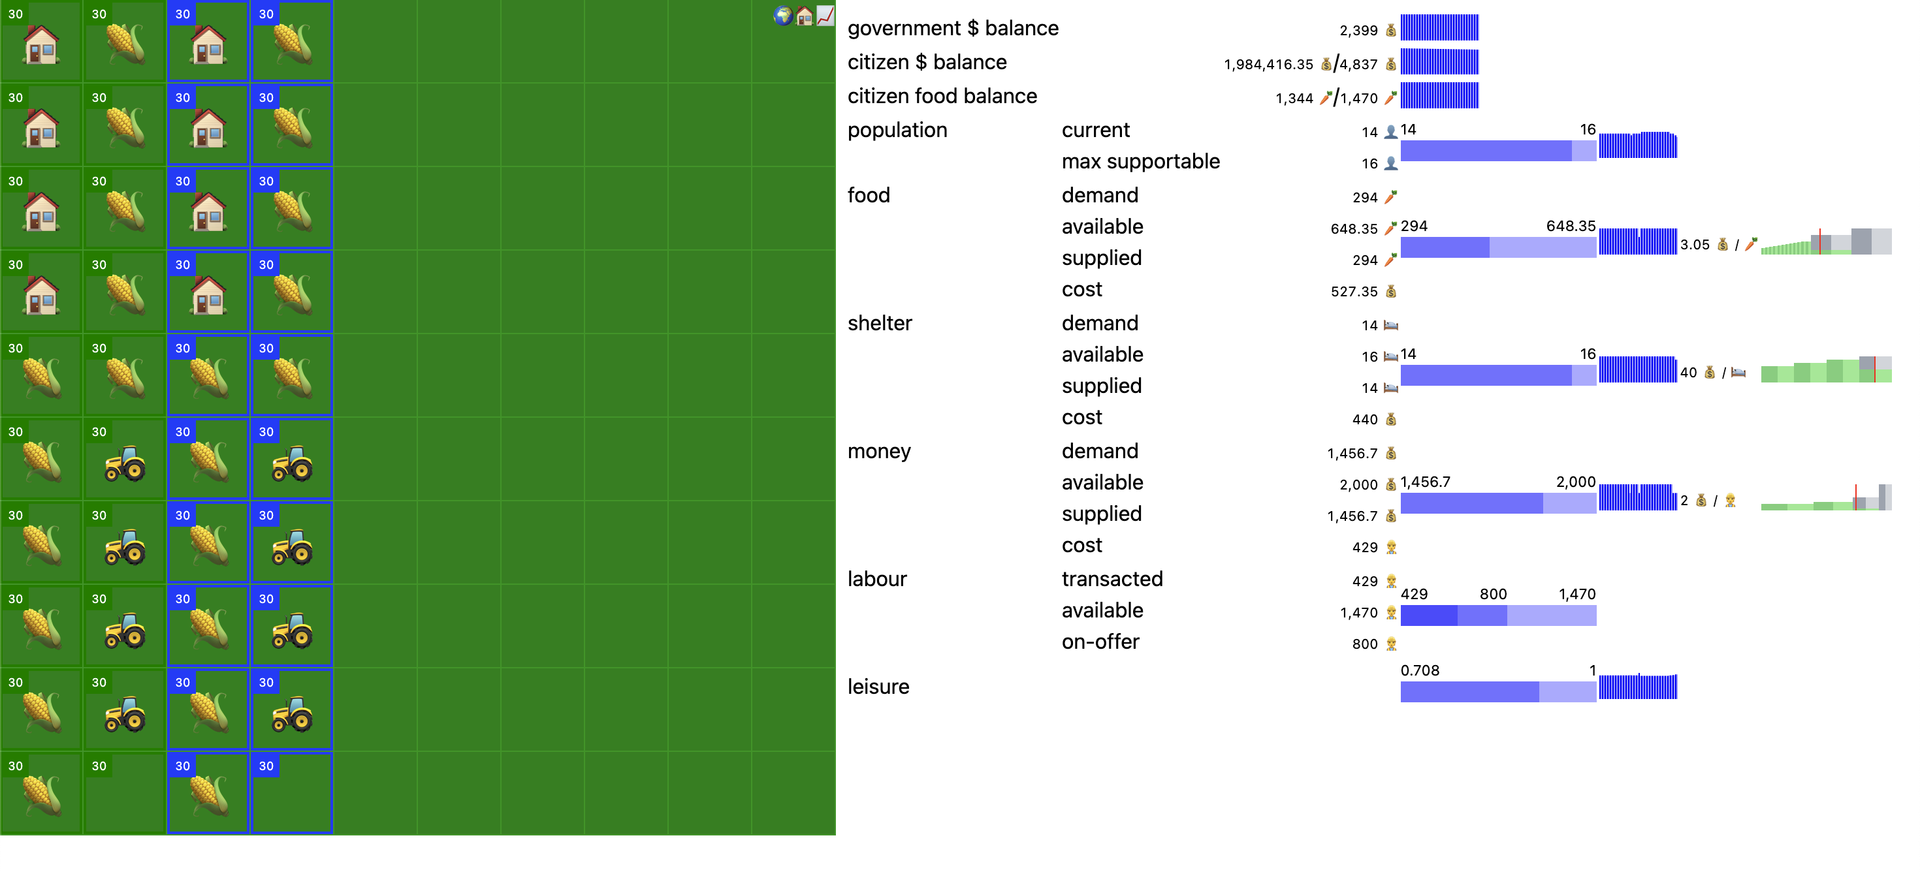This screenshot has width=1920, height=872.
Task: Click the small house toolbar icon
Action: click(x=804, y=16)
